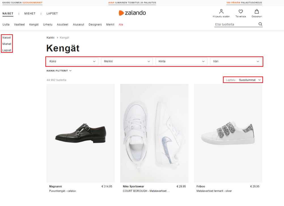Select the LAPSET top tab
The width and height of the screenshot is (284, 206).
[52, 14]
